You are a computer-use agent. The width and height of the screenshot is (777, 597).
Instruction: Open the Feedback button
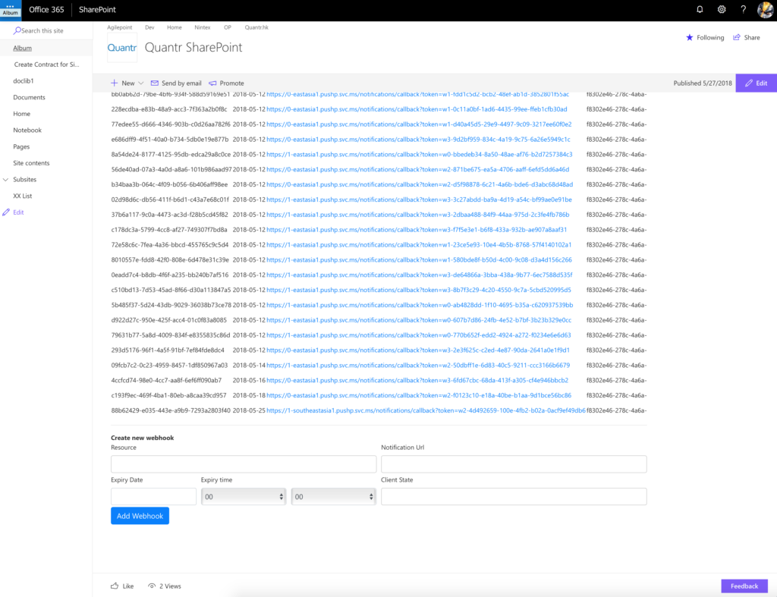(x=744, y=586)
